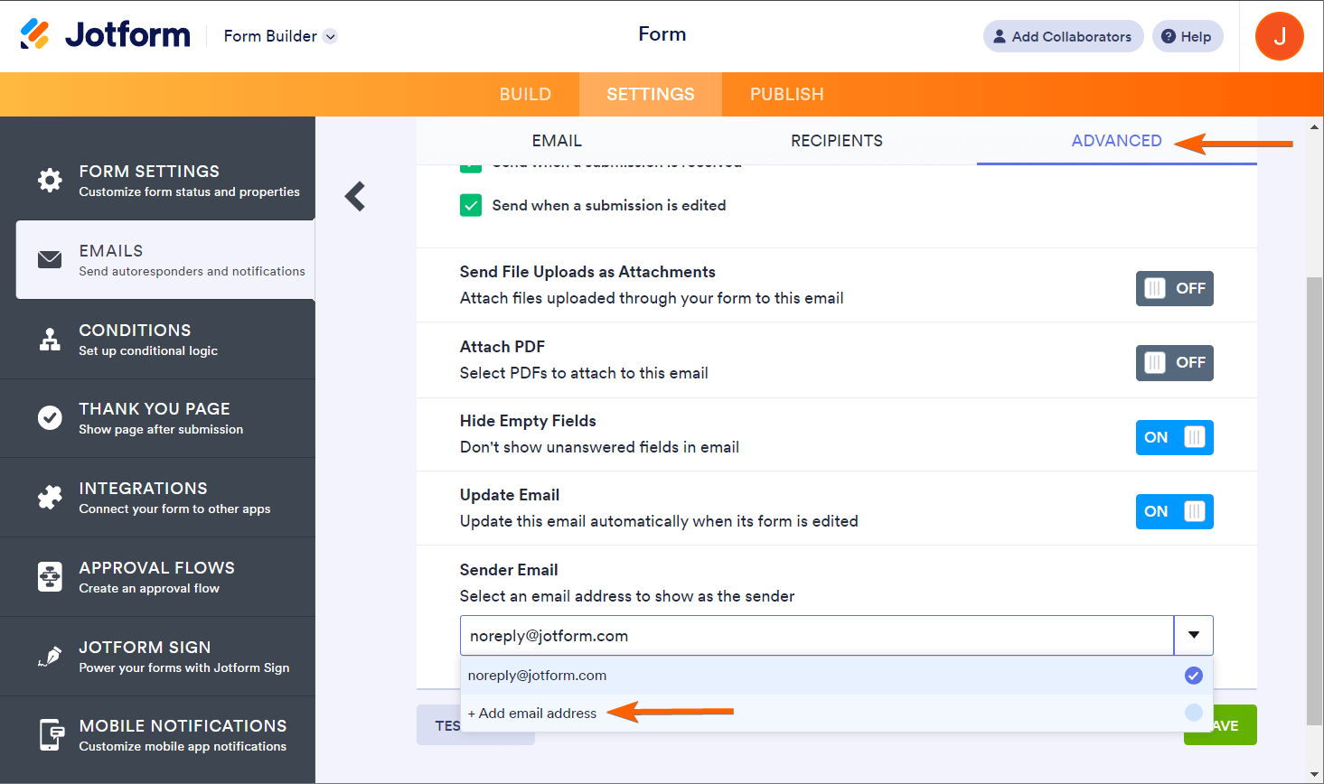Enable the Attach PDF toggle
This screenshot has width=1324, height=784.
point(1174,362)
